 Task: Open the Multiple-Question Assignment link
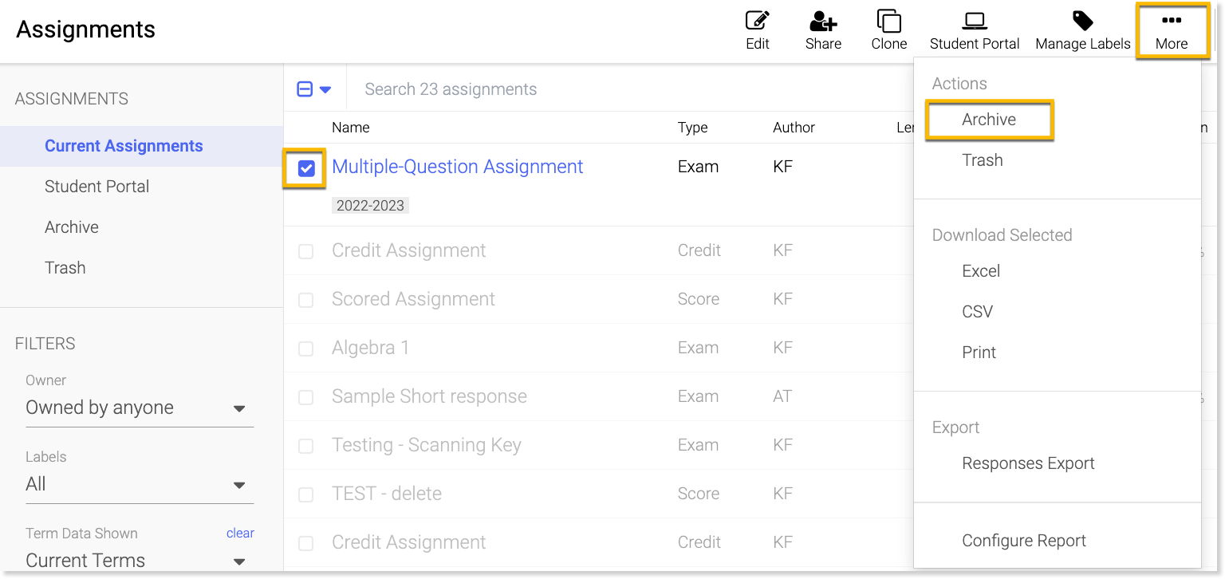[458, 166]
